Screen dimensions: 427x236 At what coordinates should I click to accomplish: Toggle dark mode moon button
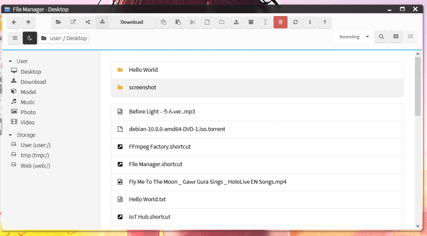click(x=30, y=38)
